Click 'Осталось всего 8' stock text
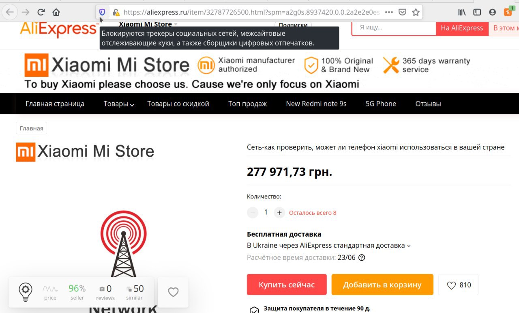The image size is (519, 313). click(313, 213)
